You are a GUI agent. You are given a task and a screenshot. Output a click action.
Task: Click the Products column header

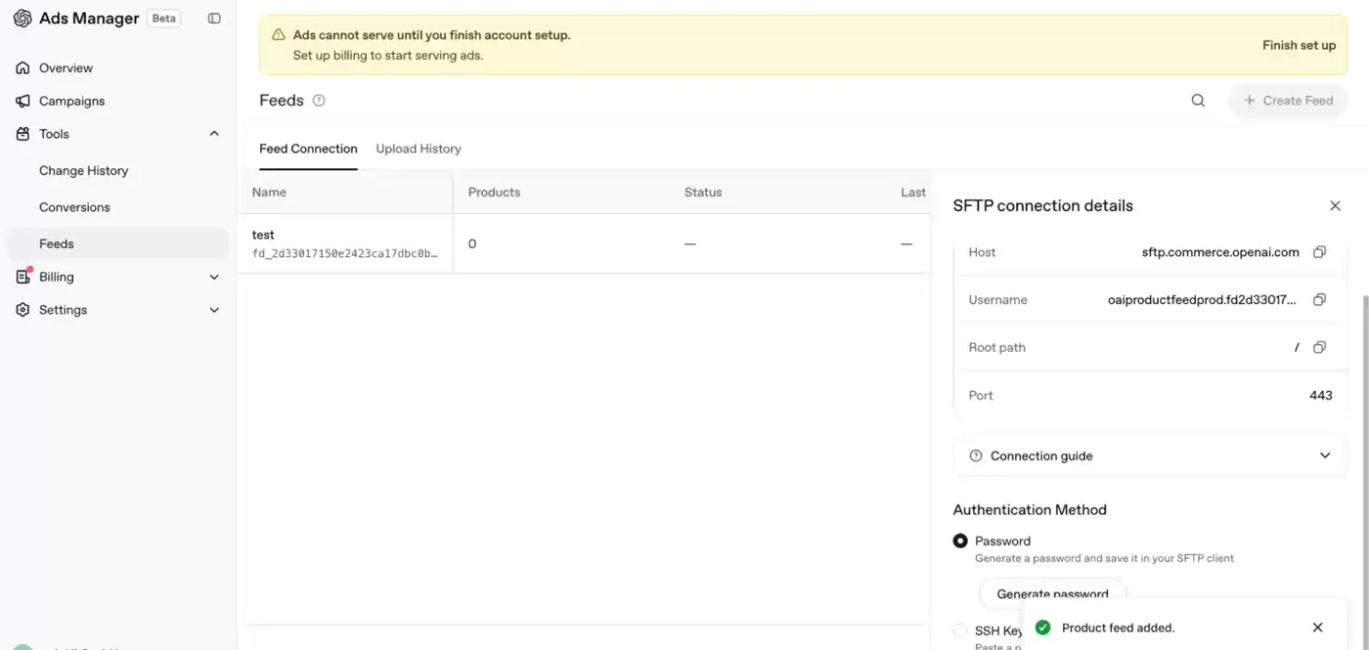click(x=494, y=193)
